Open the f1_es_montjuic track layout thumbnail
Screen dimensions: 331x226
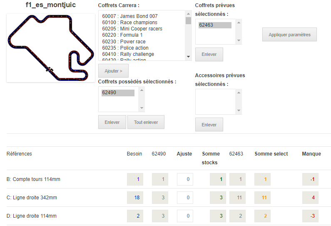(51, 48)
